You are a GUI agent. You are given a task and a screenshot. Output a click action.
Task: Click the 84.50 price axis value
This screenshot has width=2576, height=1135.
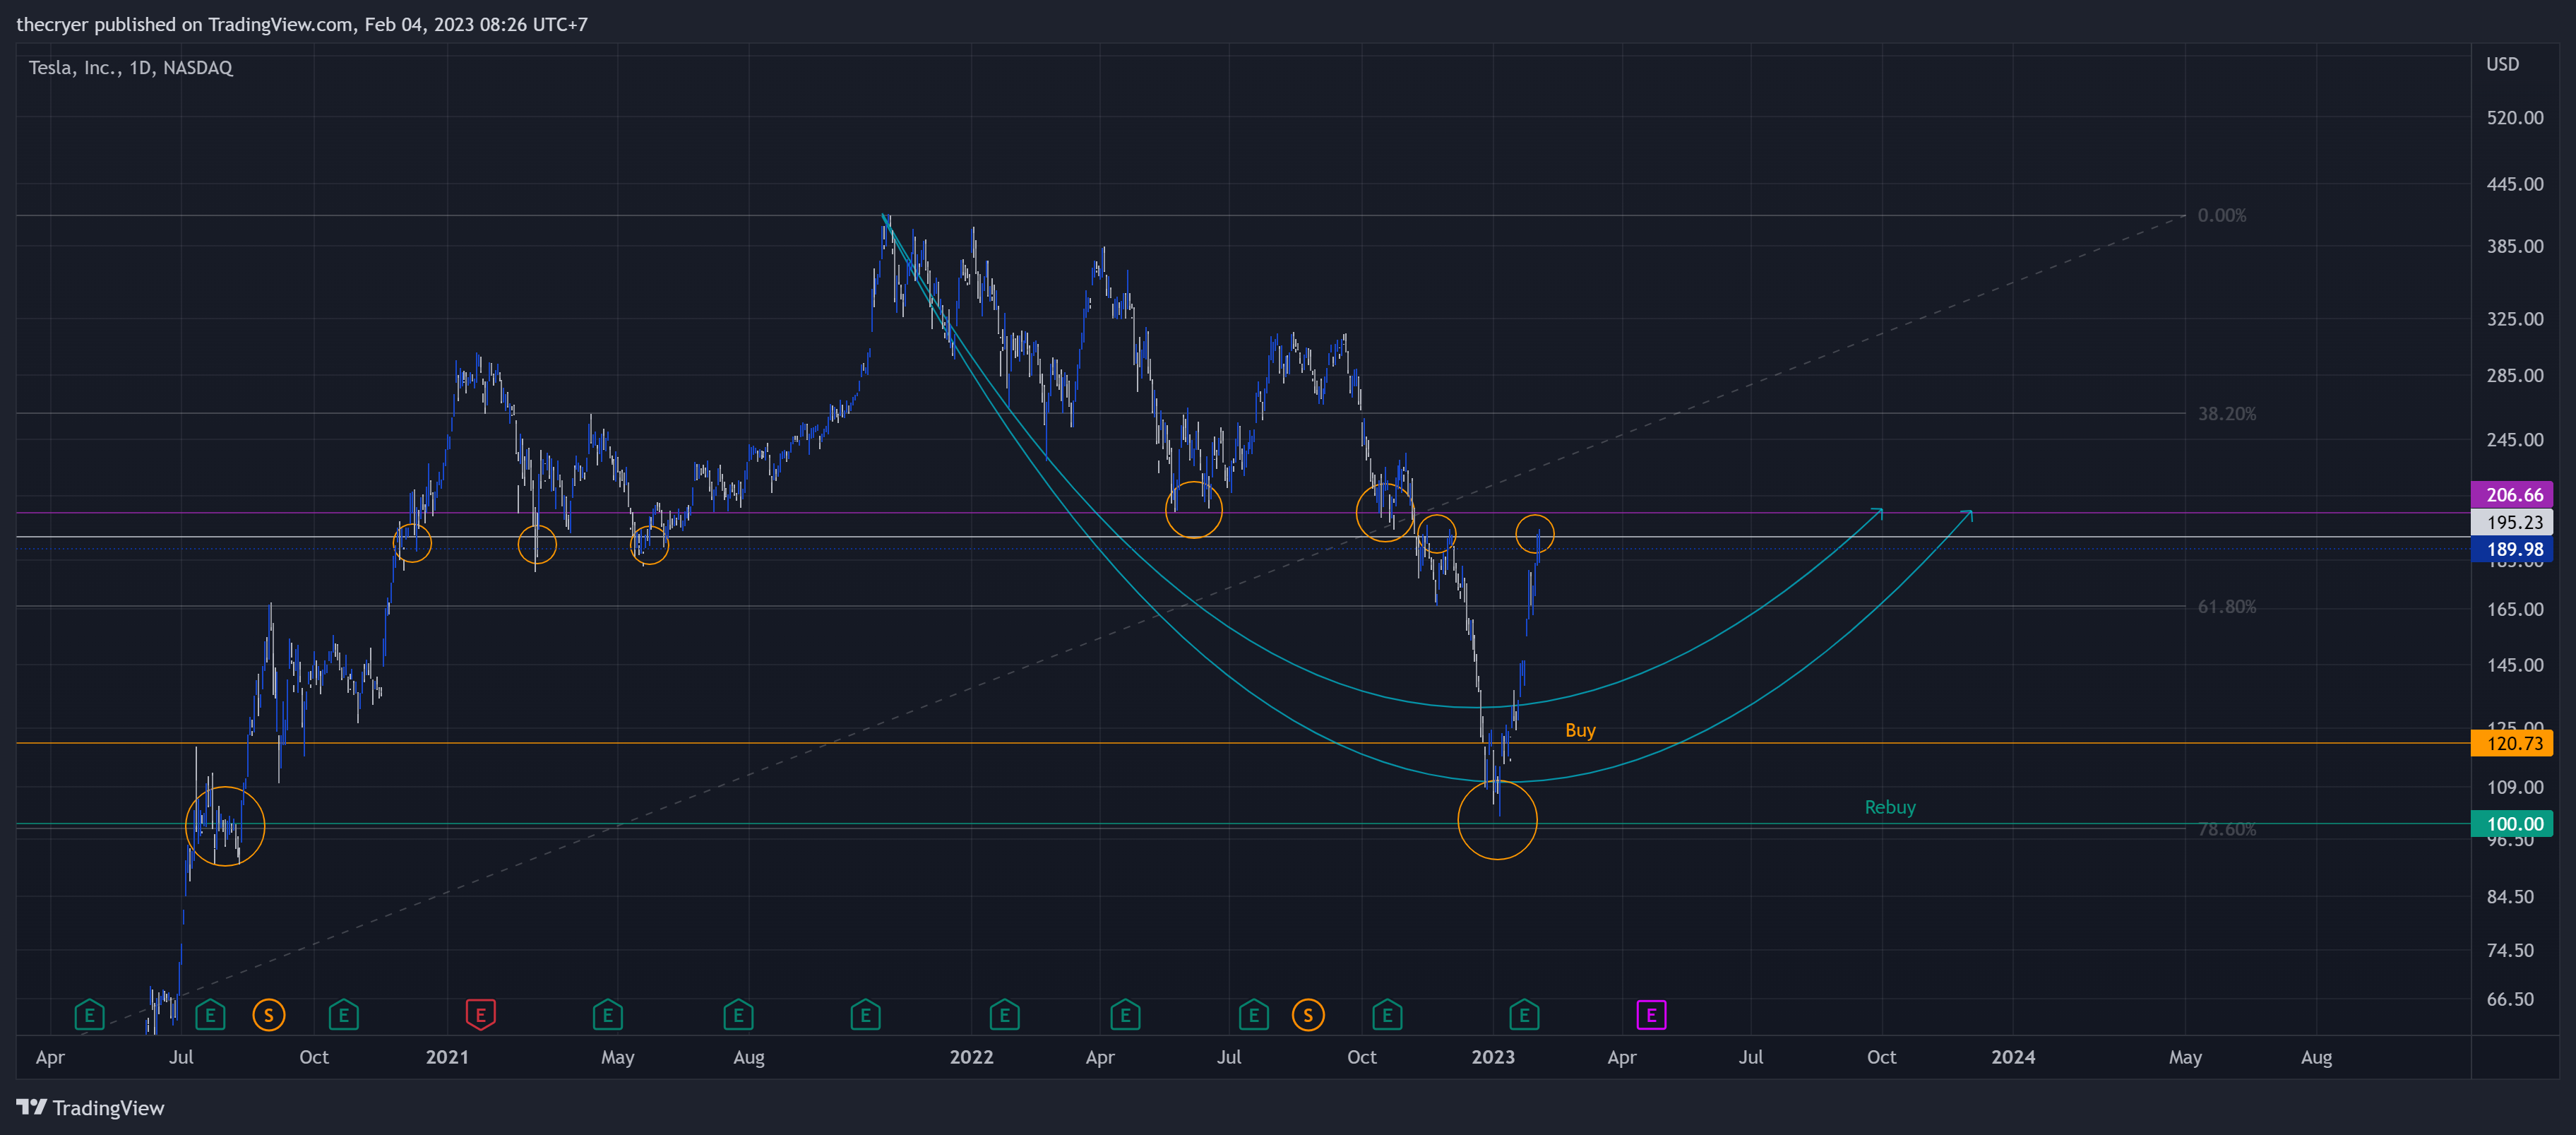[x=2510, y=897]
